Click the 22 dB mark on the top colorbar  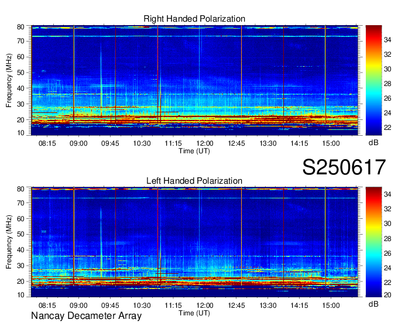pyautogui.click(x=387, y=128)
